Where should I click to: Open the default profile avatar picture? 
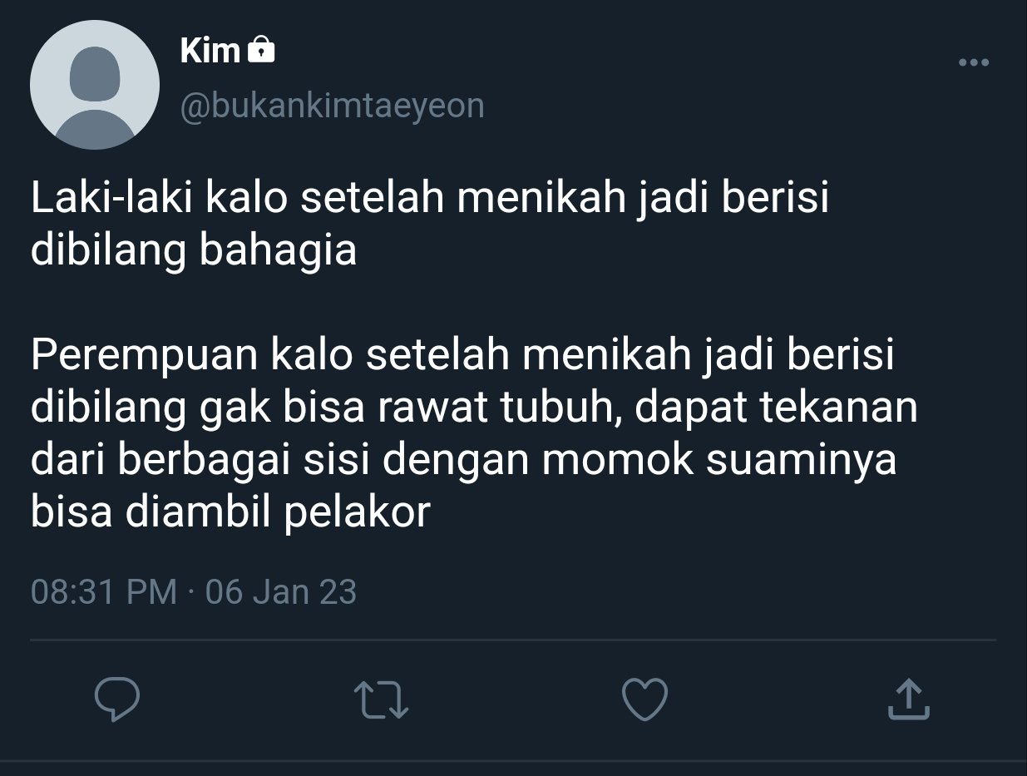[95, 85]
